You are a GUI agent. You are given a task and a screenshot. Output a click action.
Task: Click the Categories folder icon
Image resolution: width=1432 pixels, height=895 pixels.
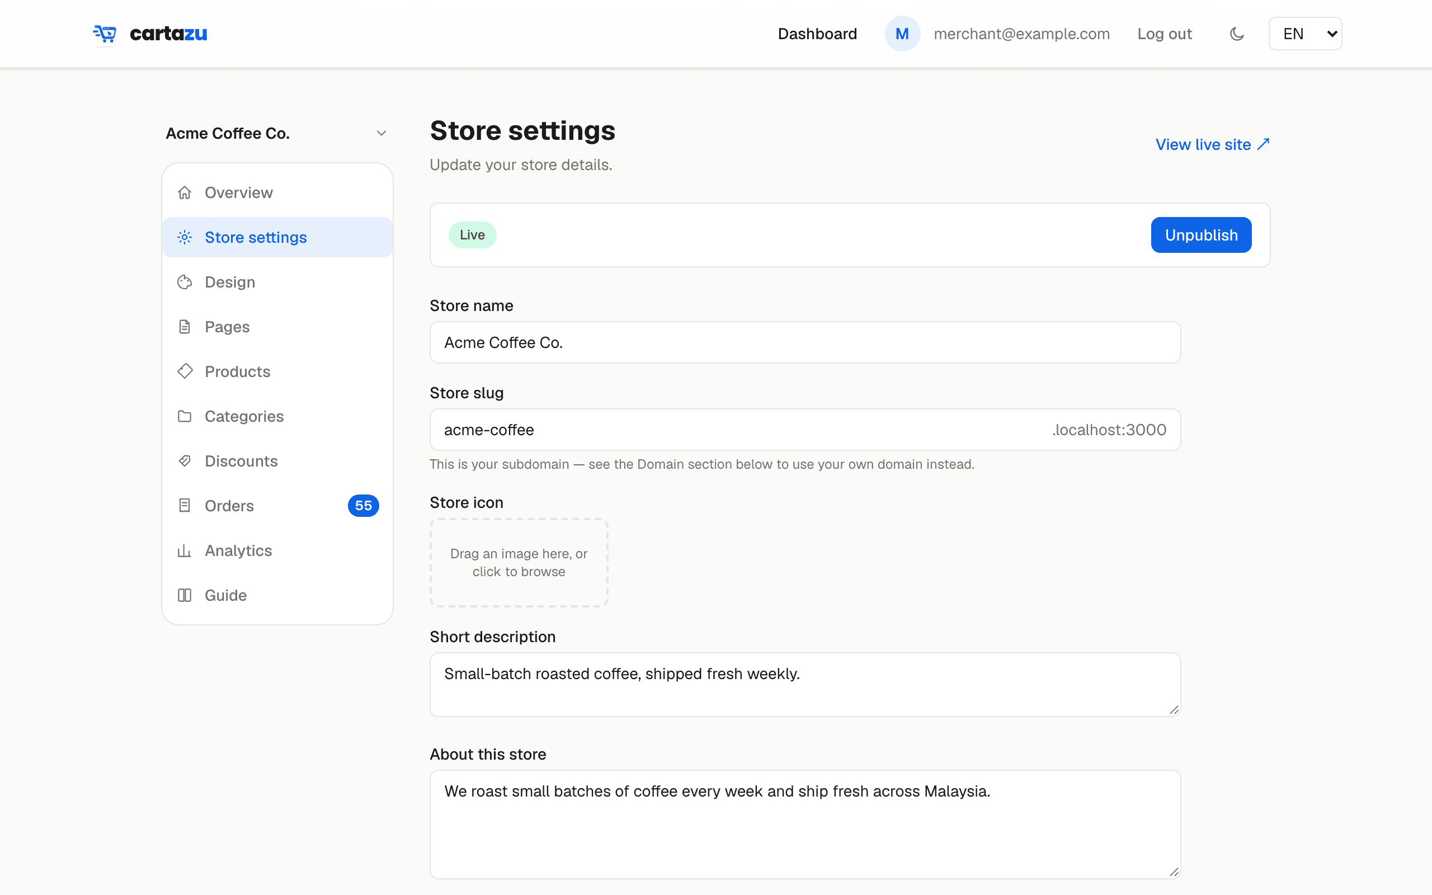(x=185, y=416)
